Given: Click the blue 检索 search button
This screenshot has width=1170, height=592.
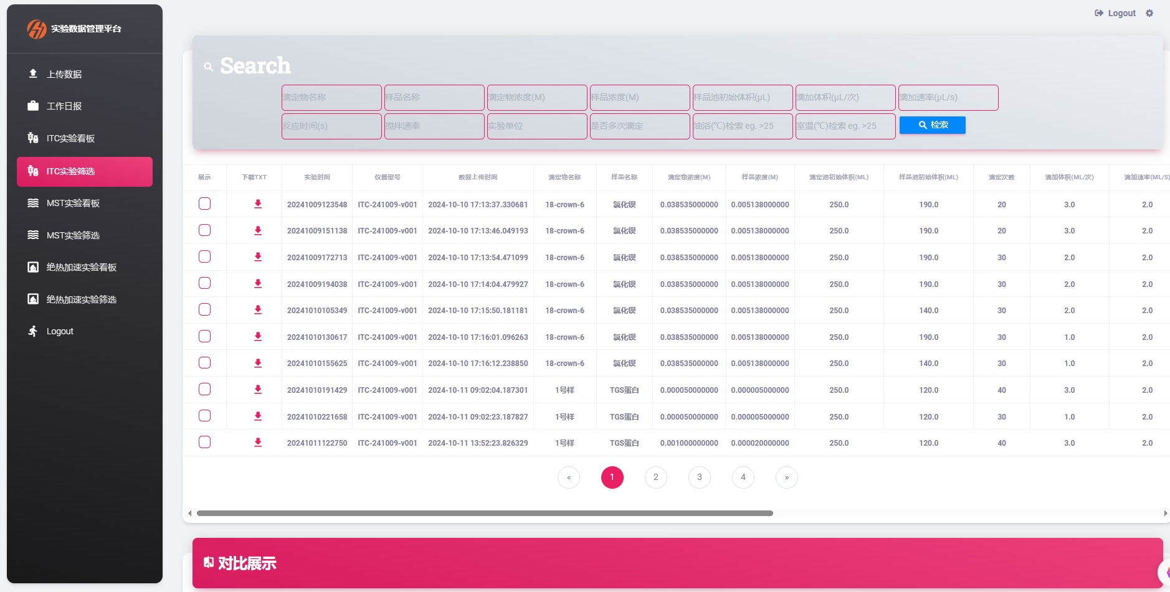Looking at the screenshot, I should pyautogui.click(x=932, y=125).
